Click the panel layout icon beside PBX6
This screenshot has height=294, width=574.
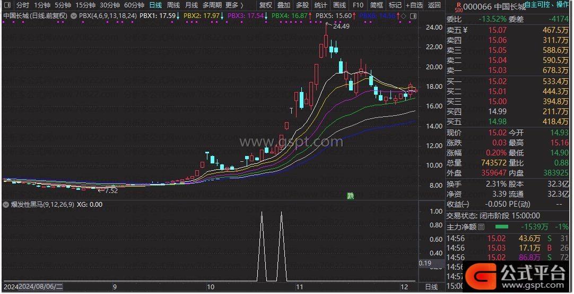(x=413, y=16)
